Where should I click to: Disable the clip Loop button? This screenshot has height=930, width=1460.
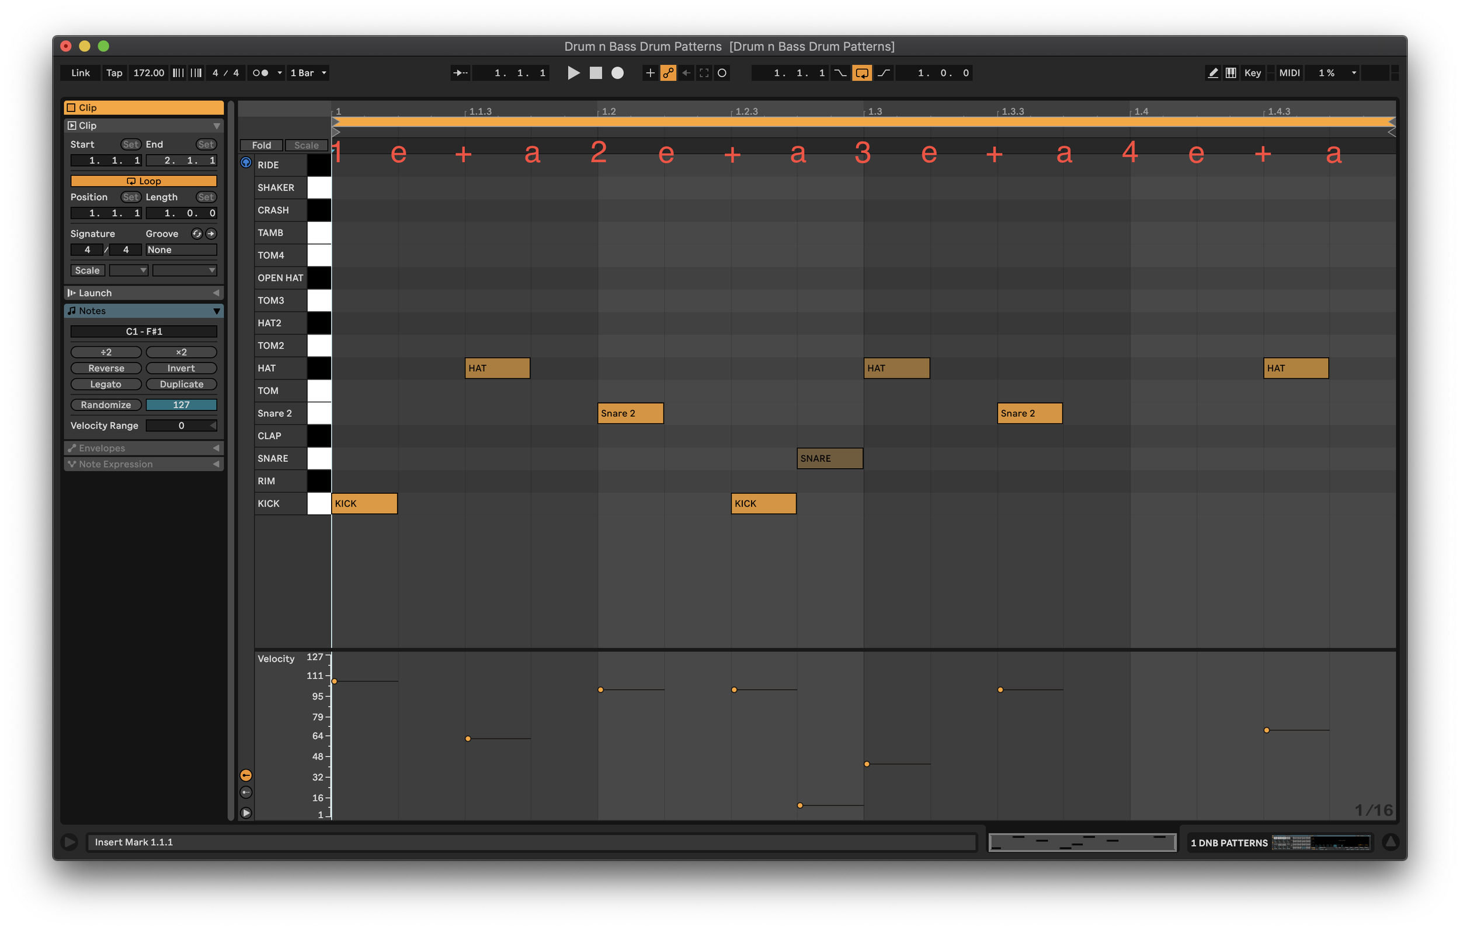coord(144,180)
